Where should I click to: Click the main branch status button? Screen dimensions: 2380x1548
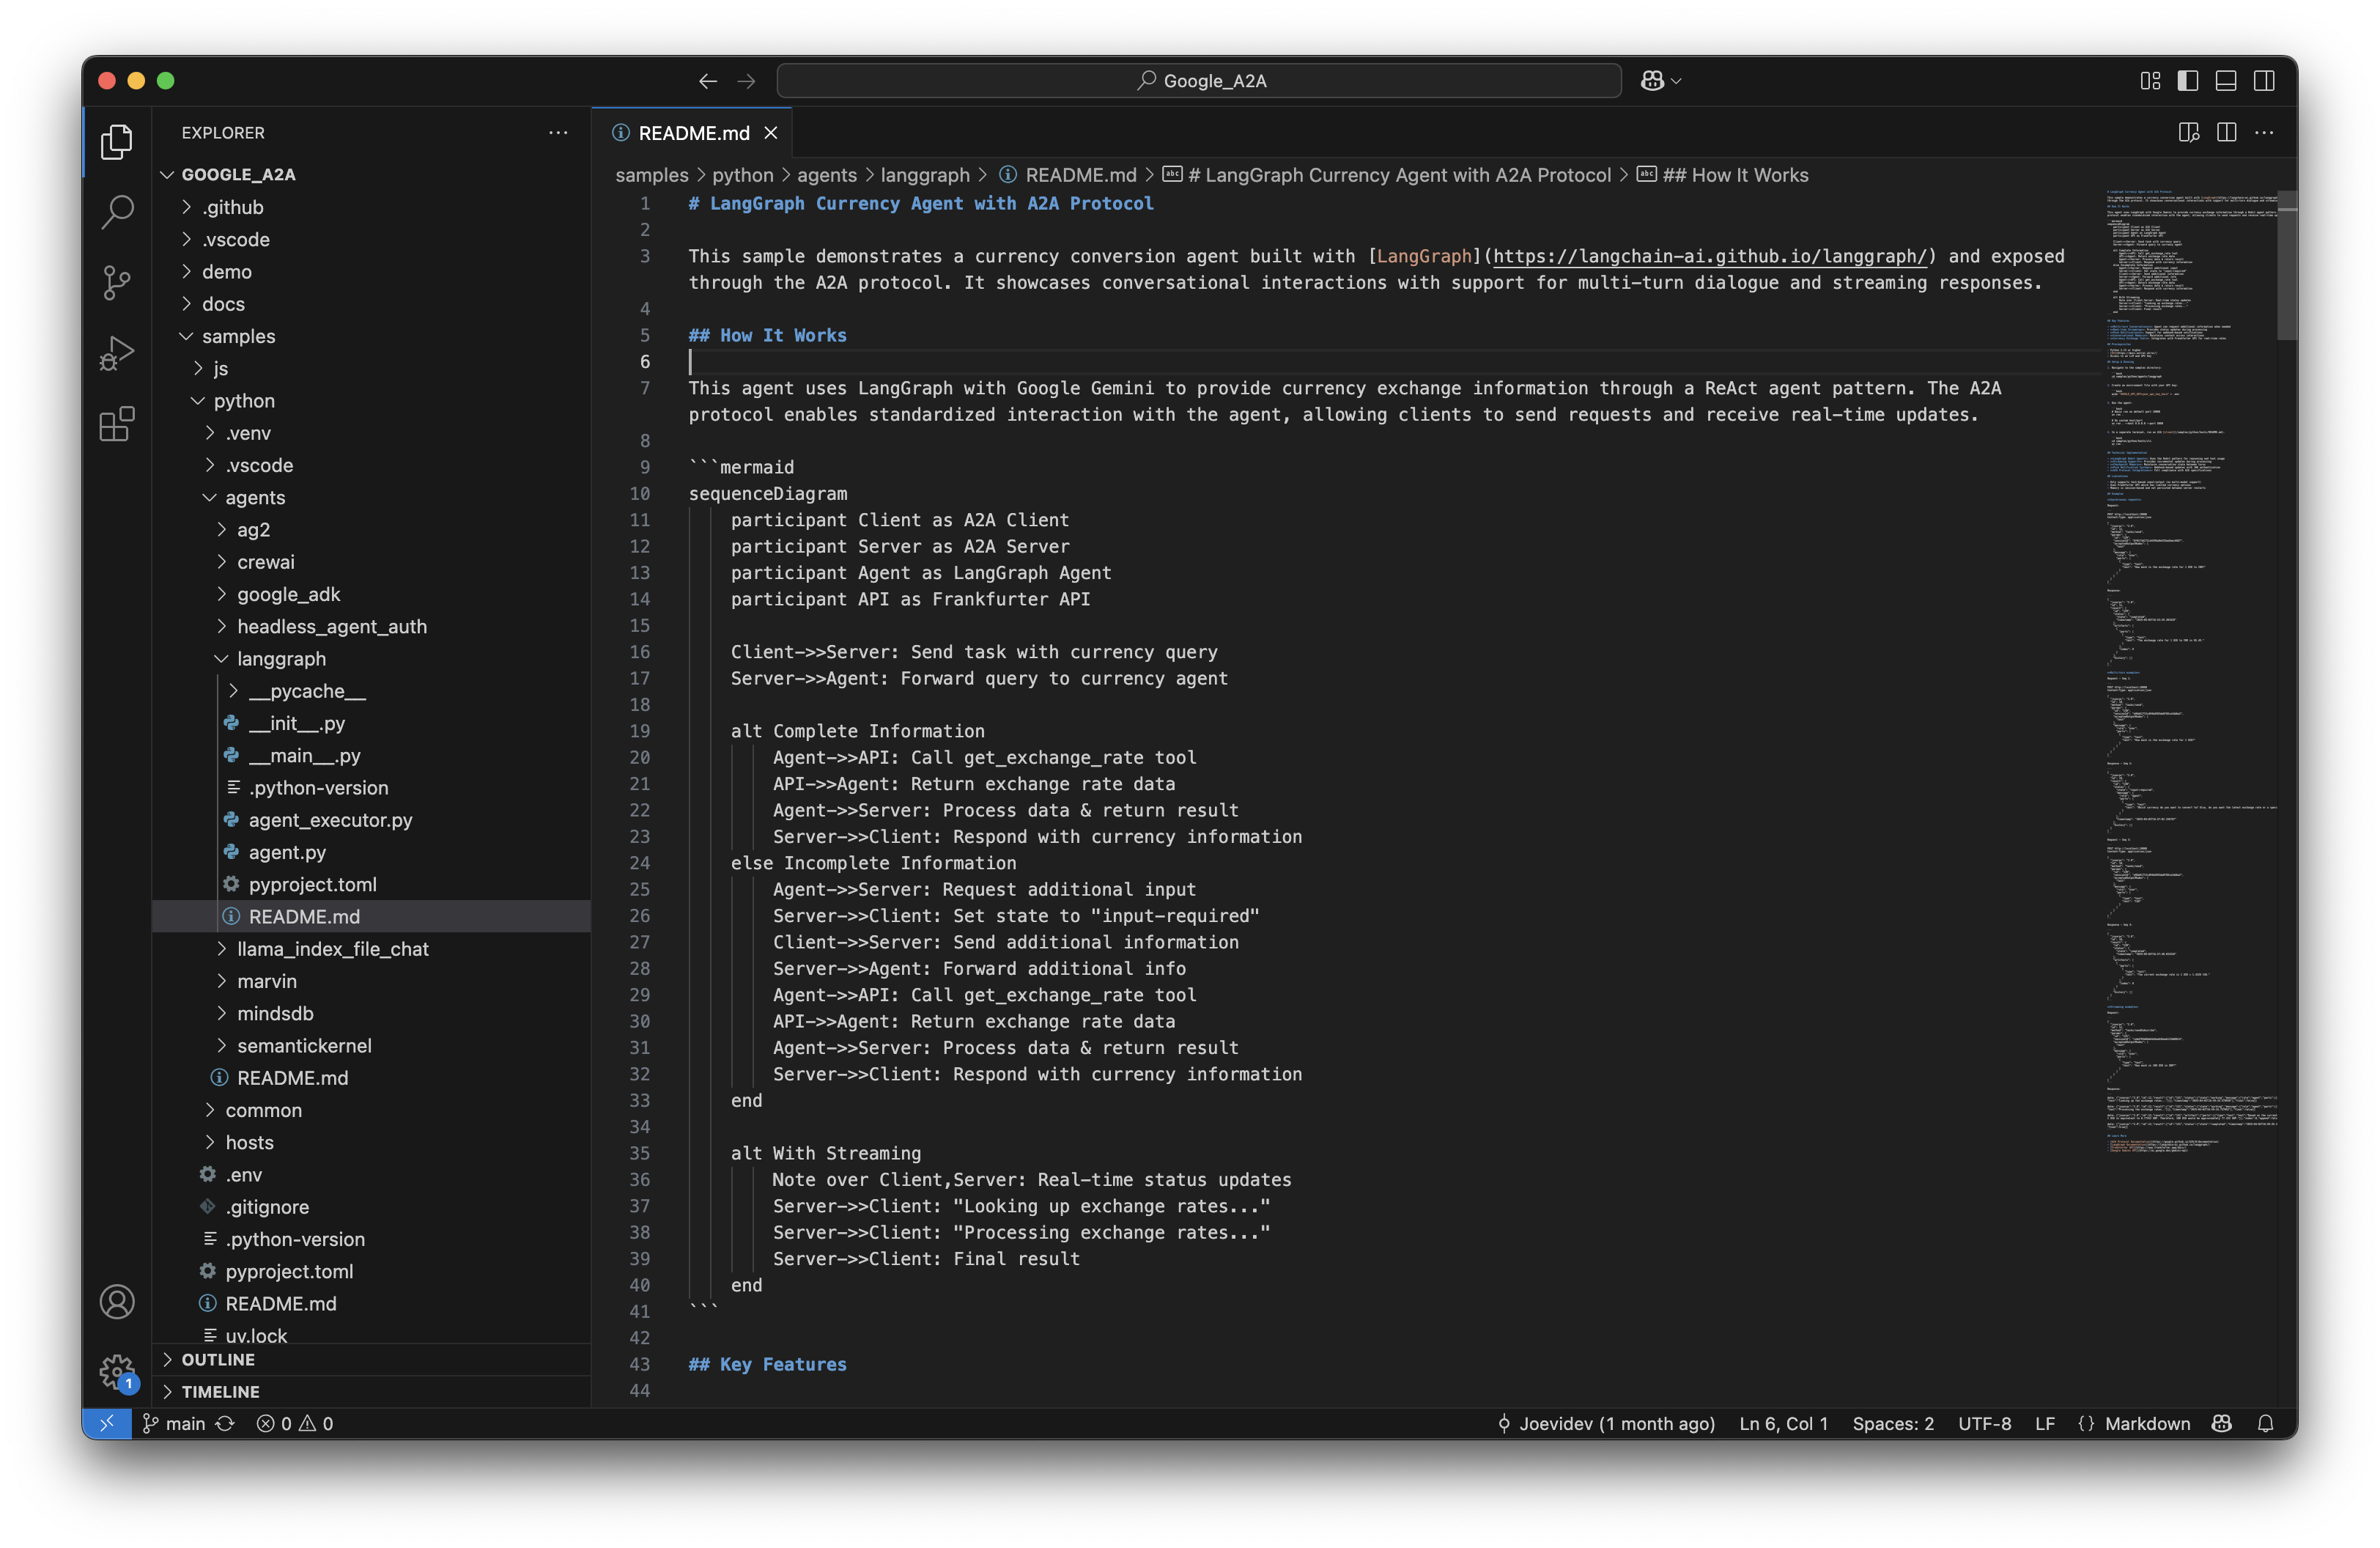tap(174, 1423)
